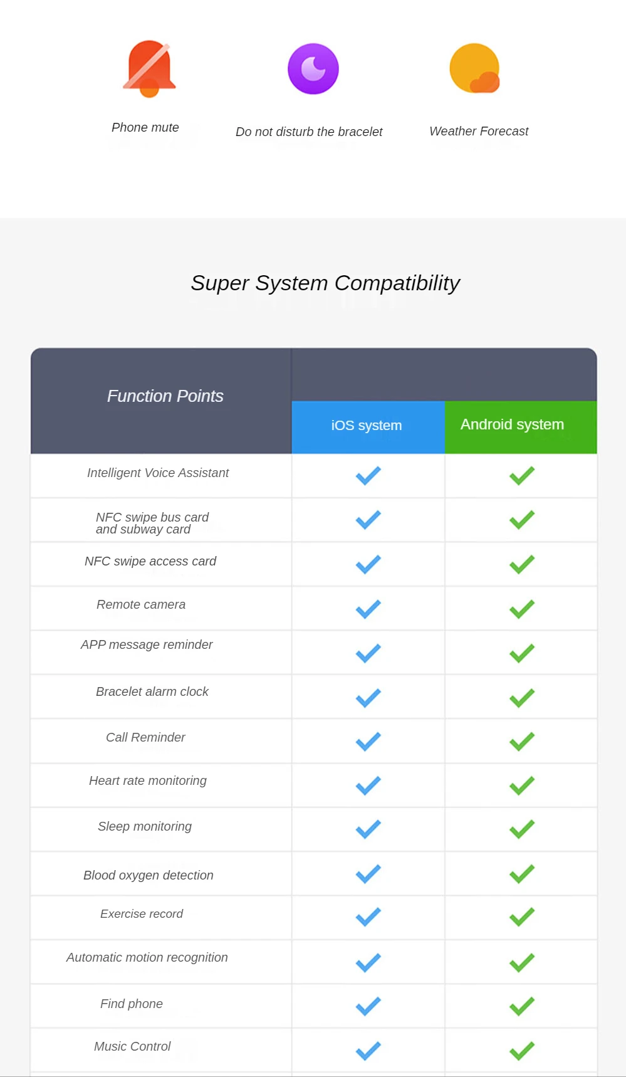The height and width of the screenshot is (1077, 626).
Task: Click the red Phone mute bell icon
Action: pyautogui.click(x=149, y=68)
